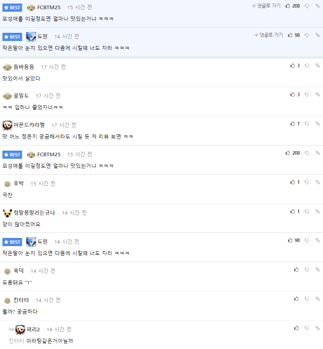Open 정말몽말리는규나's username
Image resolution: width=323 pixels, height=349 pixels.
coord(34,212)
